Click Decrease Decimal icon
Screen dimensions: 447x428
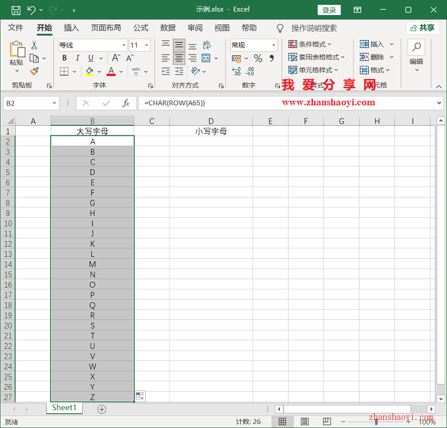pos(249,71)
